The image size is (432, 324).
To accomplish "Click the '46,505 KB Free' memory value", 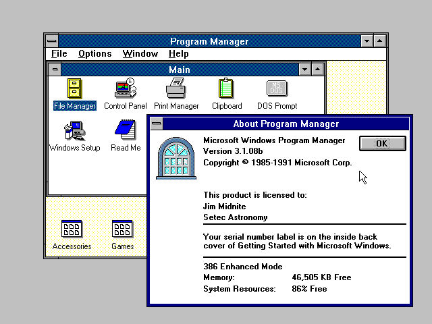I will pyautogui.click(x=321, y=277).
